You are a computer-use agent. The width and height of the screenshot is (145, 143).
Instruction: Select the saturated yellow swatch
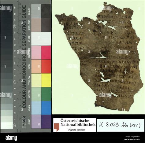tap(46, 80)
